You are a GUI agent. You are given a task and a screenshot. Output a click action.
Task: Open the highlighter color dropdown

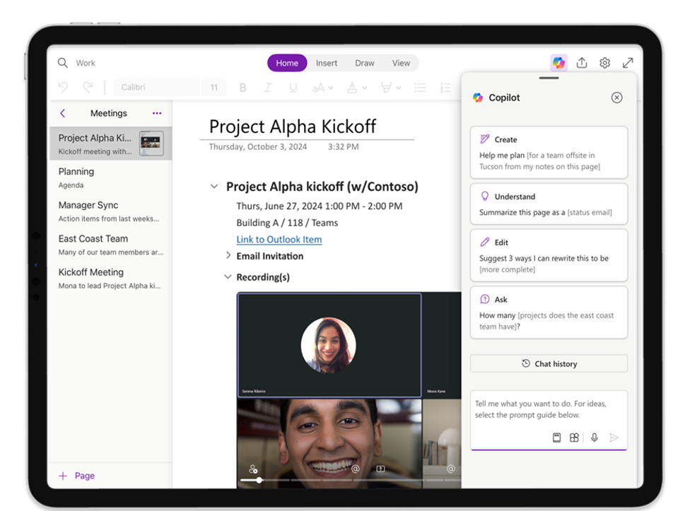click(x=390, y=88)
